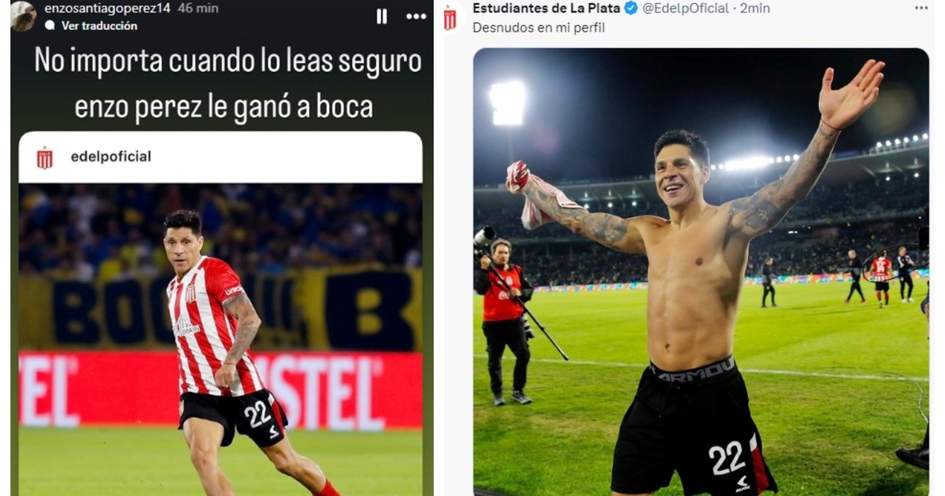Click the speech bubble icon beside 'Ver traducción'

(x=50, y=26)
